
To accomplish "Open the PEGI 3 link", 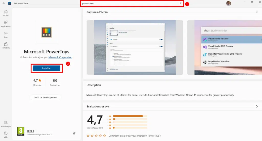I will [x=30, y=131].
